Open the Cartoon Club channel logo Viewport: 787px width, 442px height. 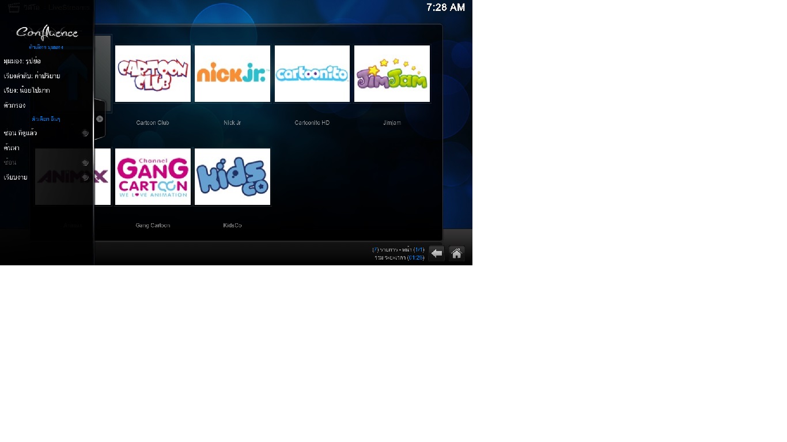pyautogui.click(x=153, y=74)
